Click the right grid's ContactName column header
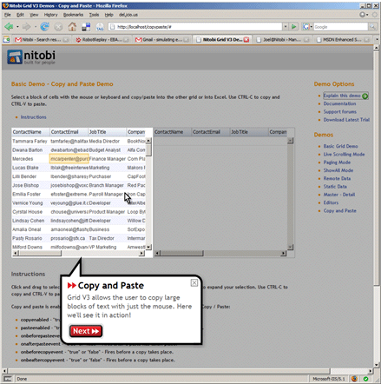The width and height of the screenshot is (381, 384). (x=173, y=132)
